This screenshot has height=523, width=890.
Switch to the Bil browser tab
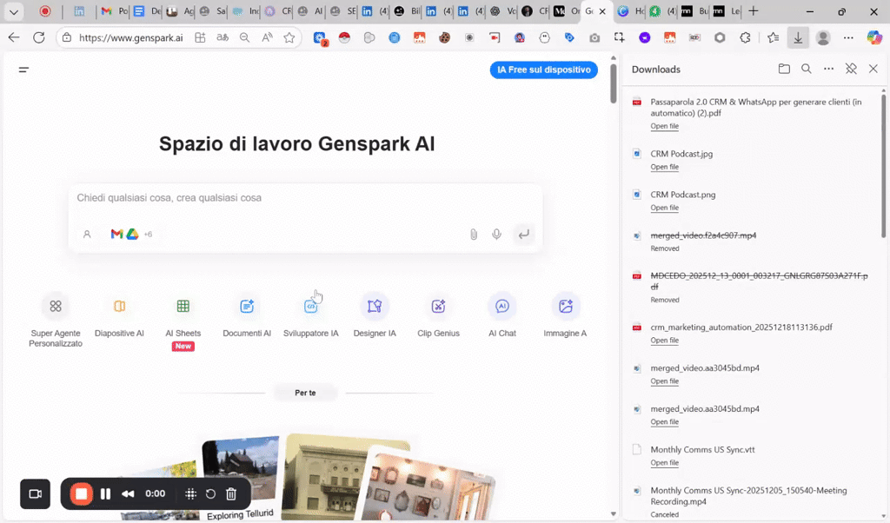408,11
